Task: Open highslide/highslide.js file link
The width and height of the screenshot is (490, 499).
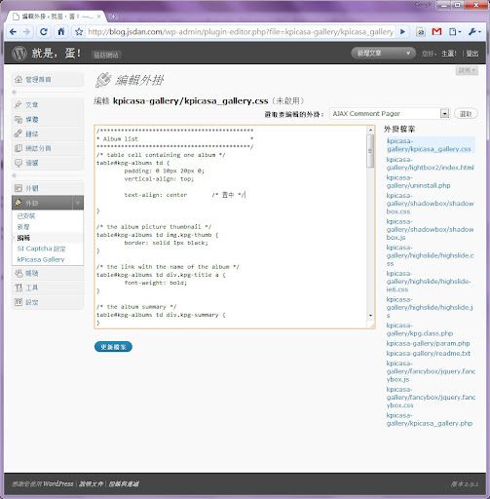Action: (x=430, y=307)
